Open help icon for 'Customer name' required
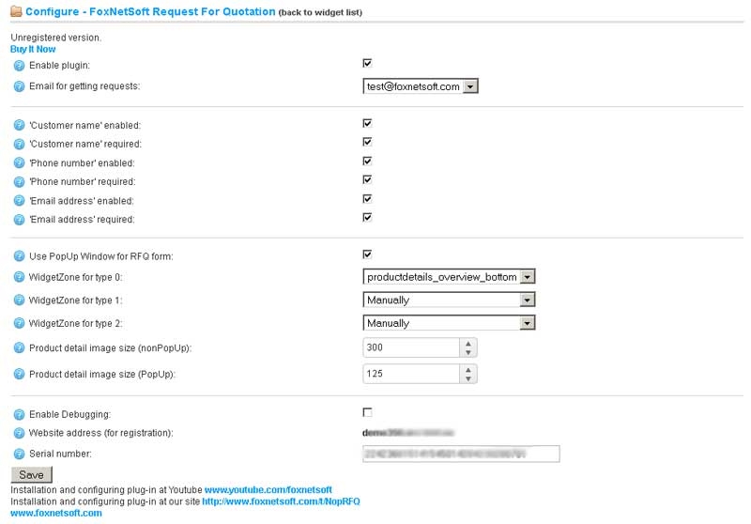Viewport: 751px width, 524px height. (x=19, y=145)
